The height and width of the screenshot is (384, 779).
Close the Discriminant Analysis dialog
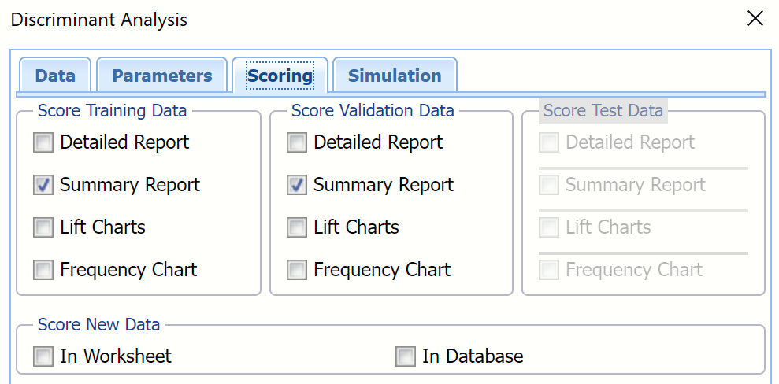pyautogui.click(x=755, y=19)
